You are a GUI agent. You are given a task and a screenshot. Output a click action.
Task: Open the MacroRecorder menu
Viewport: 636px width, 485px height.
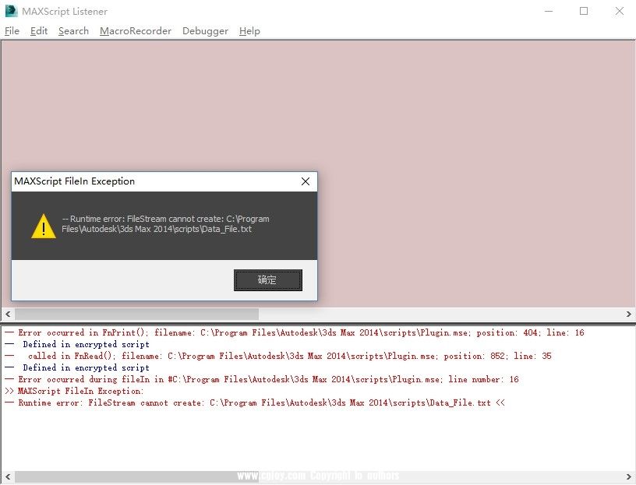click(x=136, y=31)
